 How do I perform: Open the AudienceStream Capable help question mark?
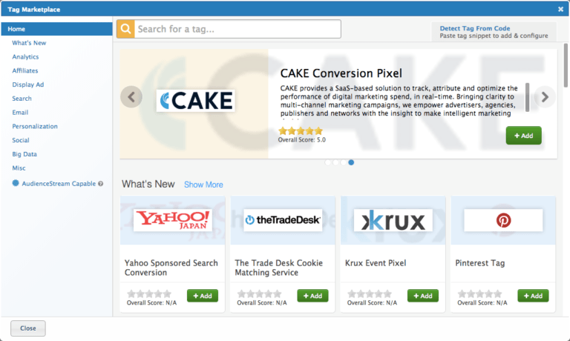click(101, 184)
